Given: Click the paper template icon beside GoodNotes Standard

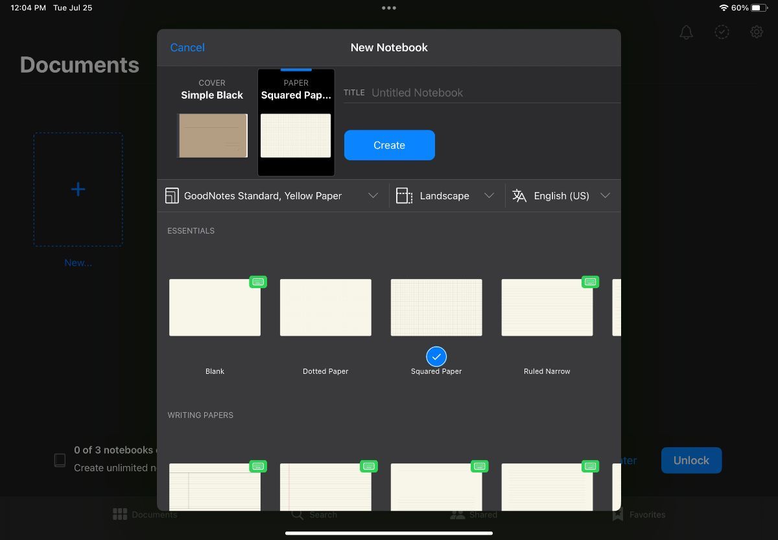Looking at the screenshot, I should point(172,195).
